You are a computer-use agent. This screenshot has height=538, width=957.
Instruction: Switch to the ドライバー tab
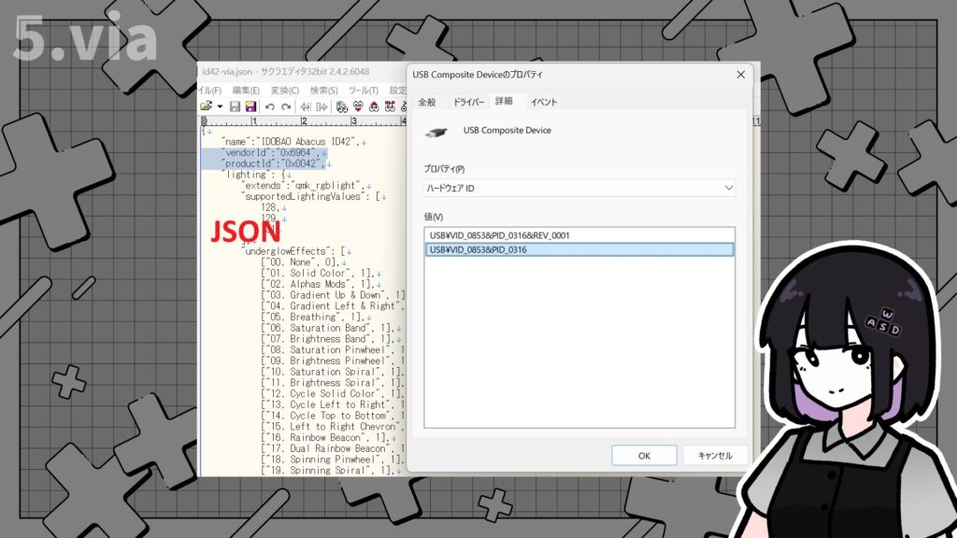468,102
